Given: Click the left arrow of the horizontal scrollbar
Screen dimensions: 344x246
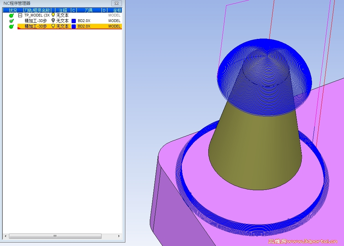Looking at the screenshot, I should point(6,236).
